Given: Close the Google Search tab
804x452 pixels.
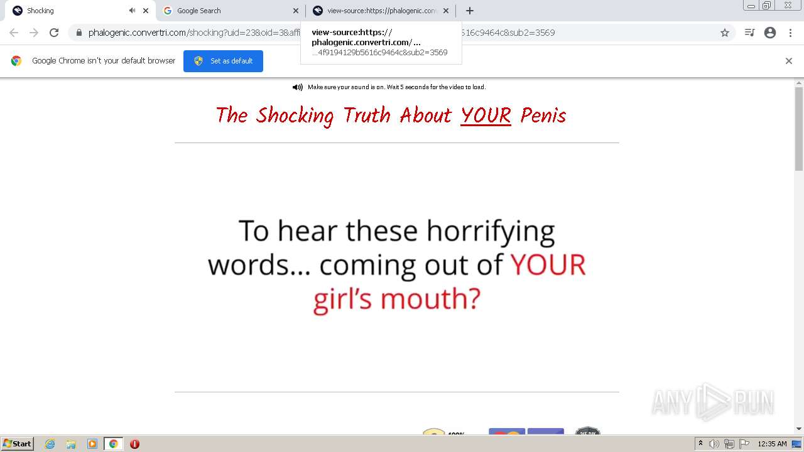Looking at the screenshot, I should (x=296, y=11).
